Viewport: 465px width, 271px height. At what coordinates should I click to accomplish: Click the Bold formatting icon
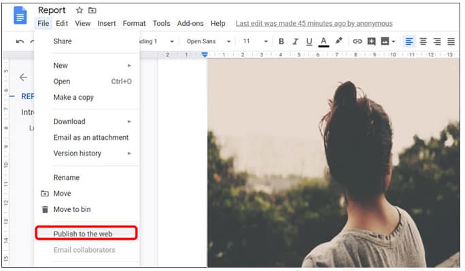point(281,41)
